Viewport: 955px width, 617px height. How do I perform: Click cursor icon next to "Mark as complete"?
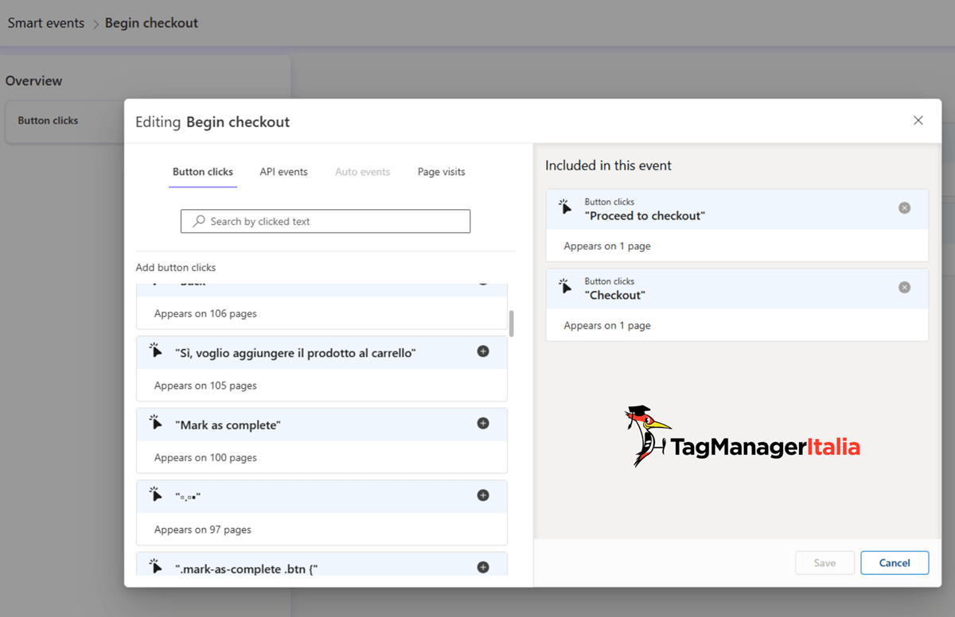(x=156, y=424)
